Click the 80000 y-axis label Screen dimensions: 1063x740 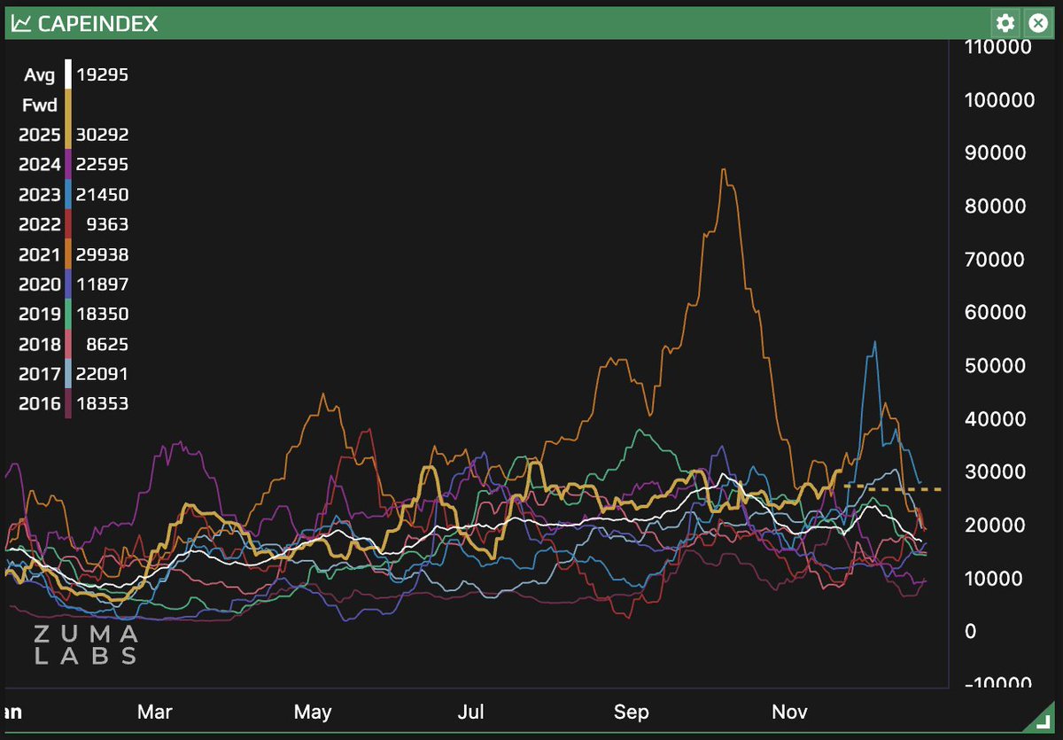click(x=995, y=206)
